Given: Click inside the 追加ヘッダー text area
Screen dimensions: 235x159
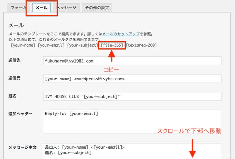Looking at the screenshot, I should (x=132, y=121).
